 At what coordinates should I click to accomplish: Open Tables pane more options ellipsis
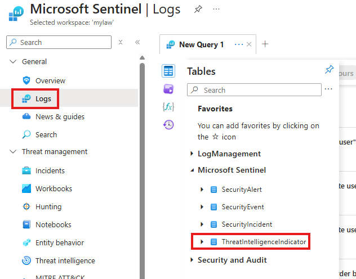coord(328,89)
